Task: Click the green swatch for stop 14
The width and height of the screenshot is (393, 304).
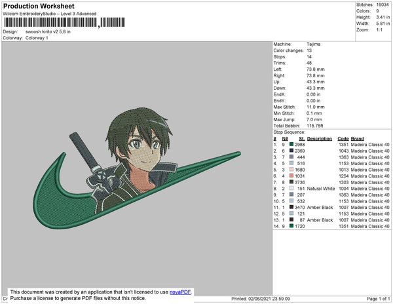Action: point(291,226)
